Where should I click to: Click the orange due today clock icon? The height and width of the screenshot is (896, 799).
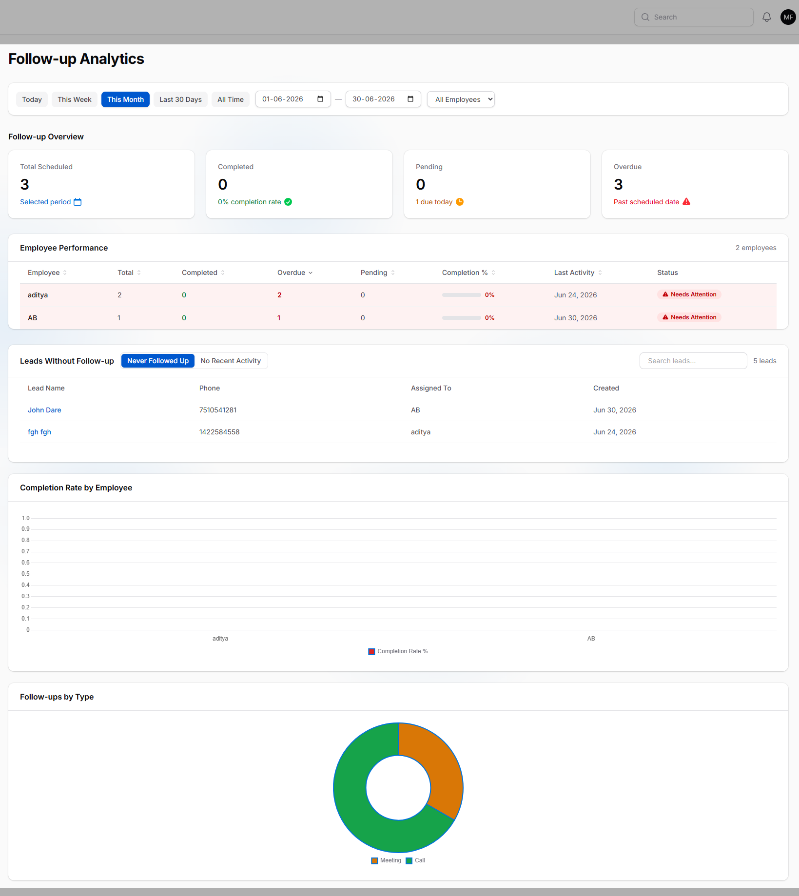[x=460, y=202]
